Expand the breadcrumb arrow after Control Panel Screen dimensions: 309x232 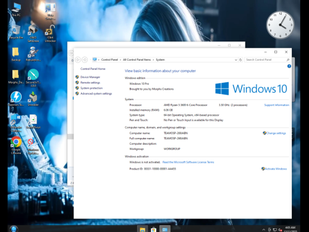[x=121, y=60]
